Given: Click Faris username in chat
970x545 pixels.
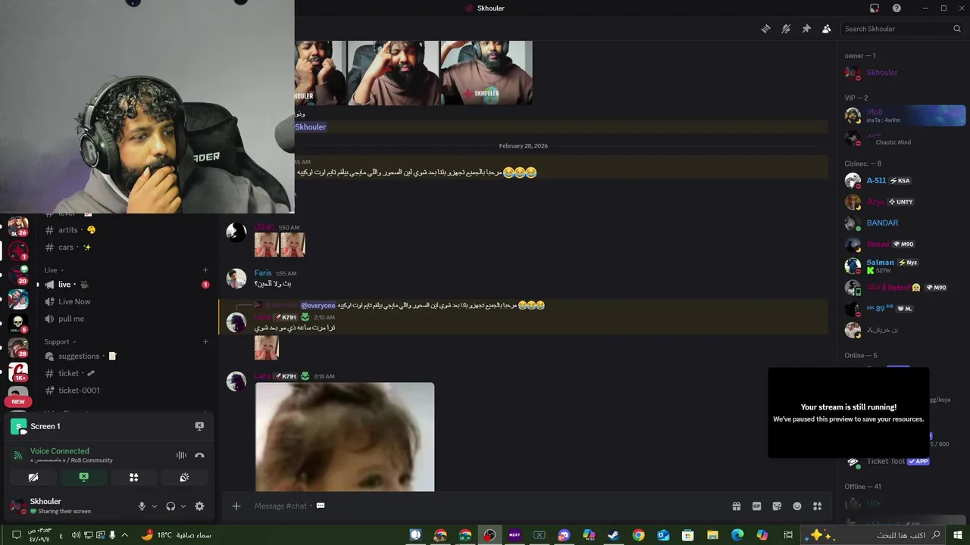Looking at the screenshot, I should (x=263, y=273).
